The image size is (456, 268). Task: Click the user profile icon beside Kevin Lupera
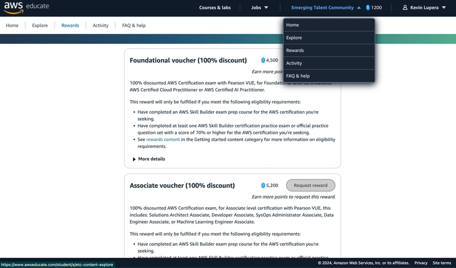click(x=405, y=7)
